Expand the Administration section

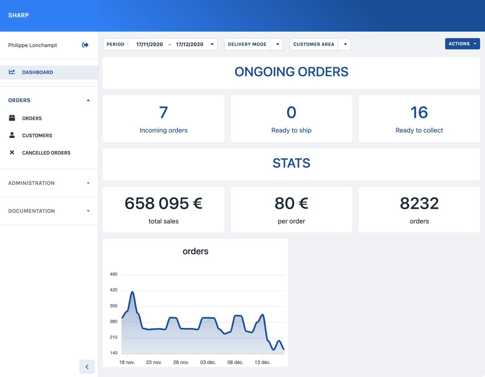pos(88,183)
